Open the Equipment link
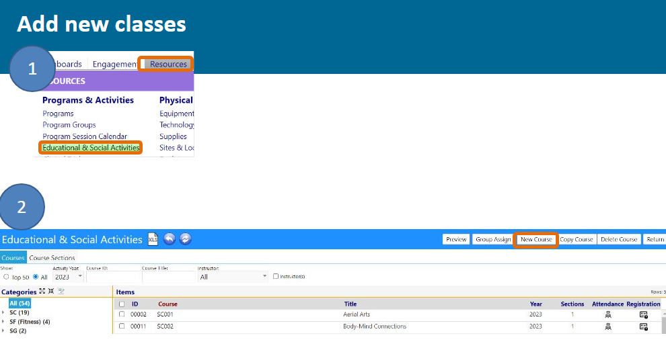The height and width of the screenshot is (346, 666). [177, 114]
